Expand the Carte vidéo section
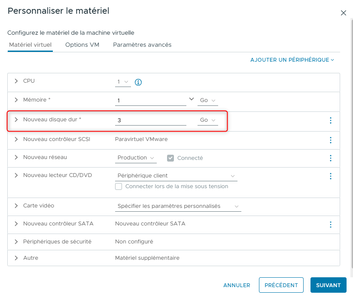This screenshot has height=297, width=353. (x=16, y=206)
